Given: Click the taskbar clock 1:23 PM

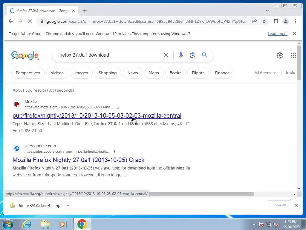Looking at the screenshot, I should coord(291,224).
